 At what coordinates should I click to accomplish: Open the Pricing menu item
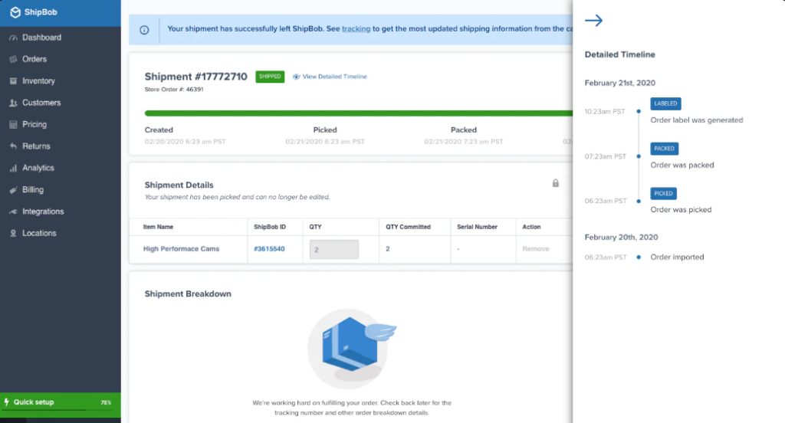point(34,124)
